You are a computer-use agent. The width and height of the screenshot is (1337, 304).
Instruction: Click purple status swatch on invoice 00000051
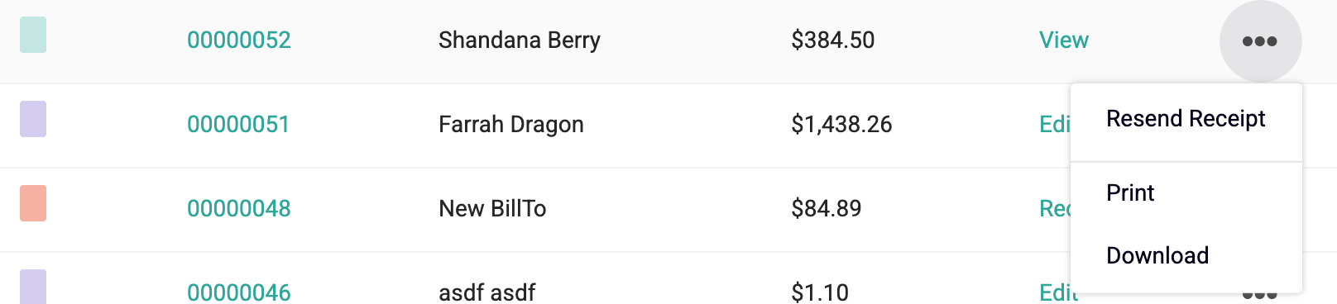33,119
